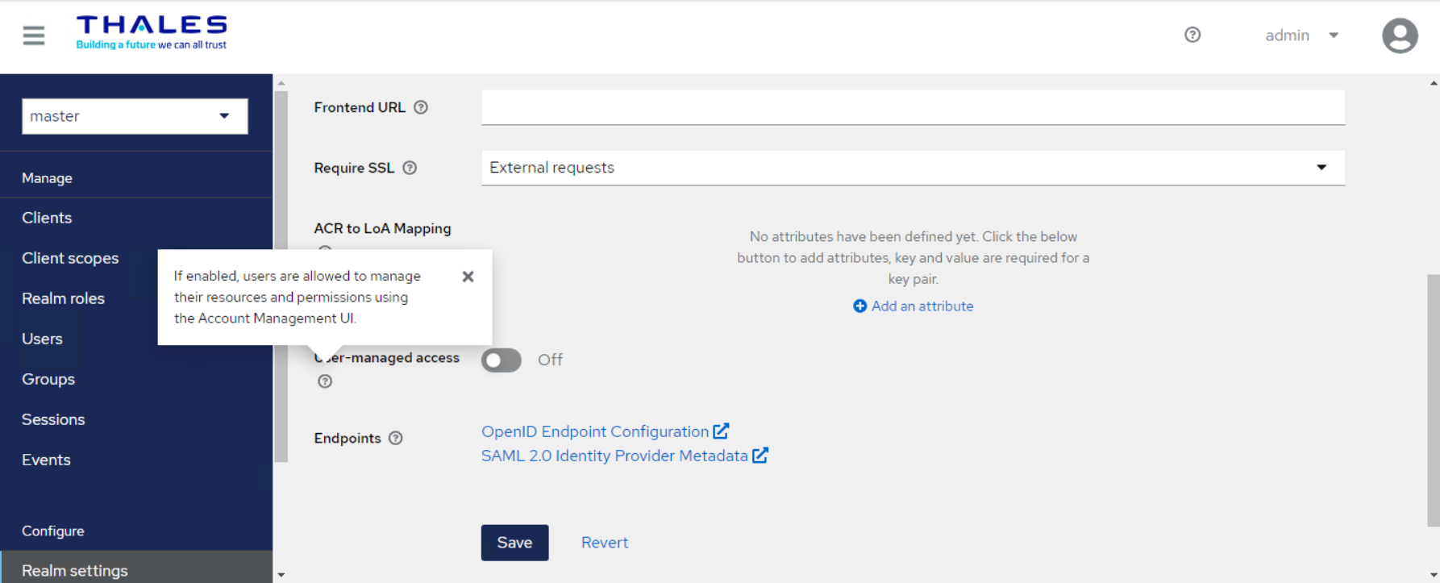Click Endpoints help icon
This screenshot has height=583, width=1440.
tap(396, 438)
